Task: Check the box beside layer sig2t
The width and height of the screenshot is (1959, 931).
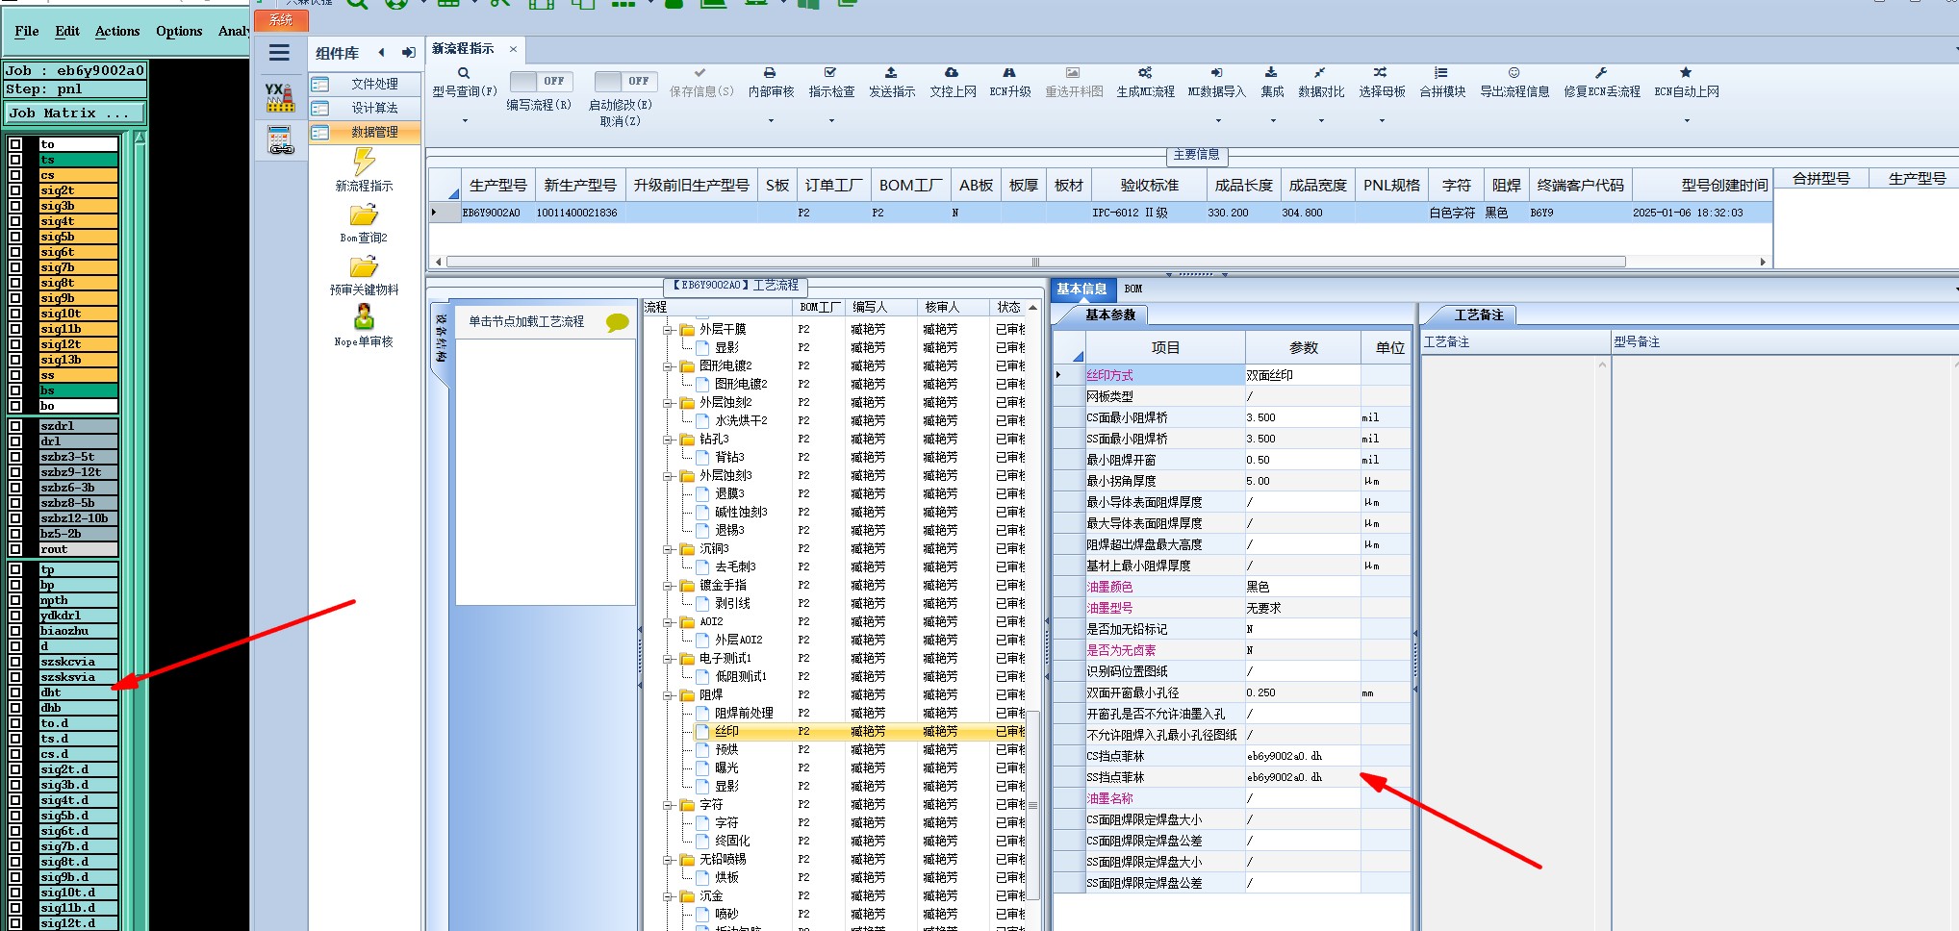Action: coord(15,190)
